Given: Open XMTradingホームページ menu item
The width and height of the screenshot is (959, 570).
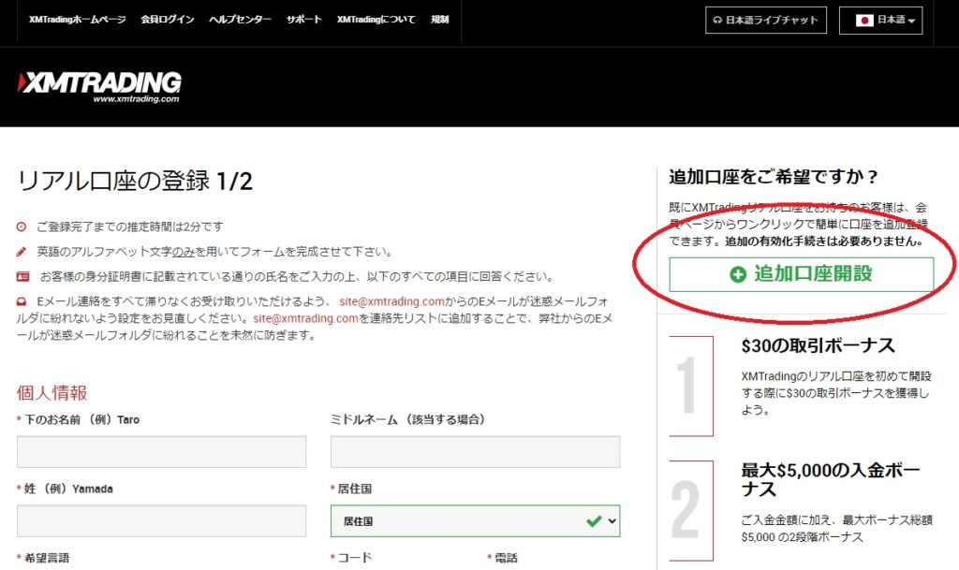Looking at the screenshot, I should tap(77, 20).
